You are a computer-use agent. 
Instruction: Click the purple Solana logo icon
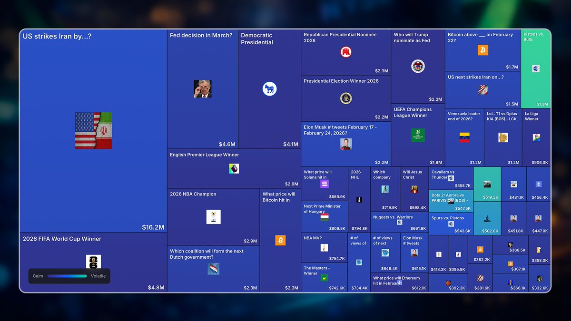point(325,184)
